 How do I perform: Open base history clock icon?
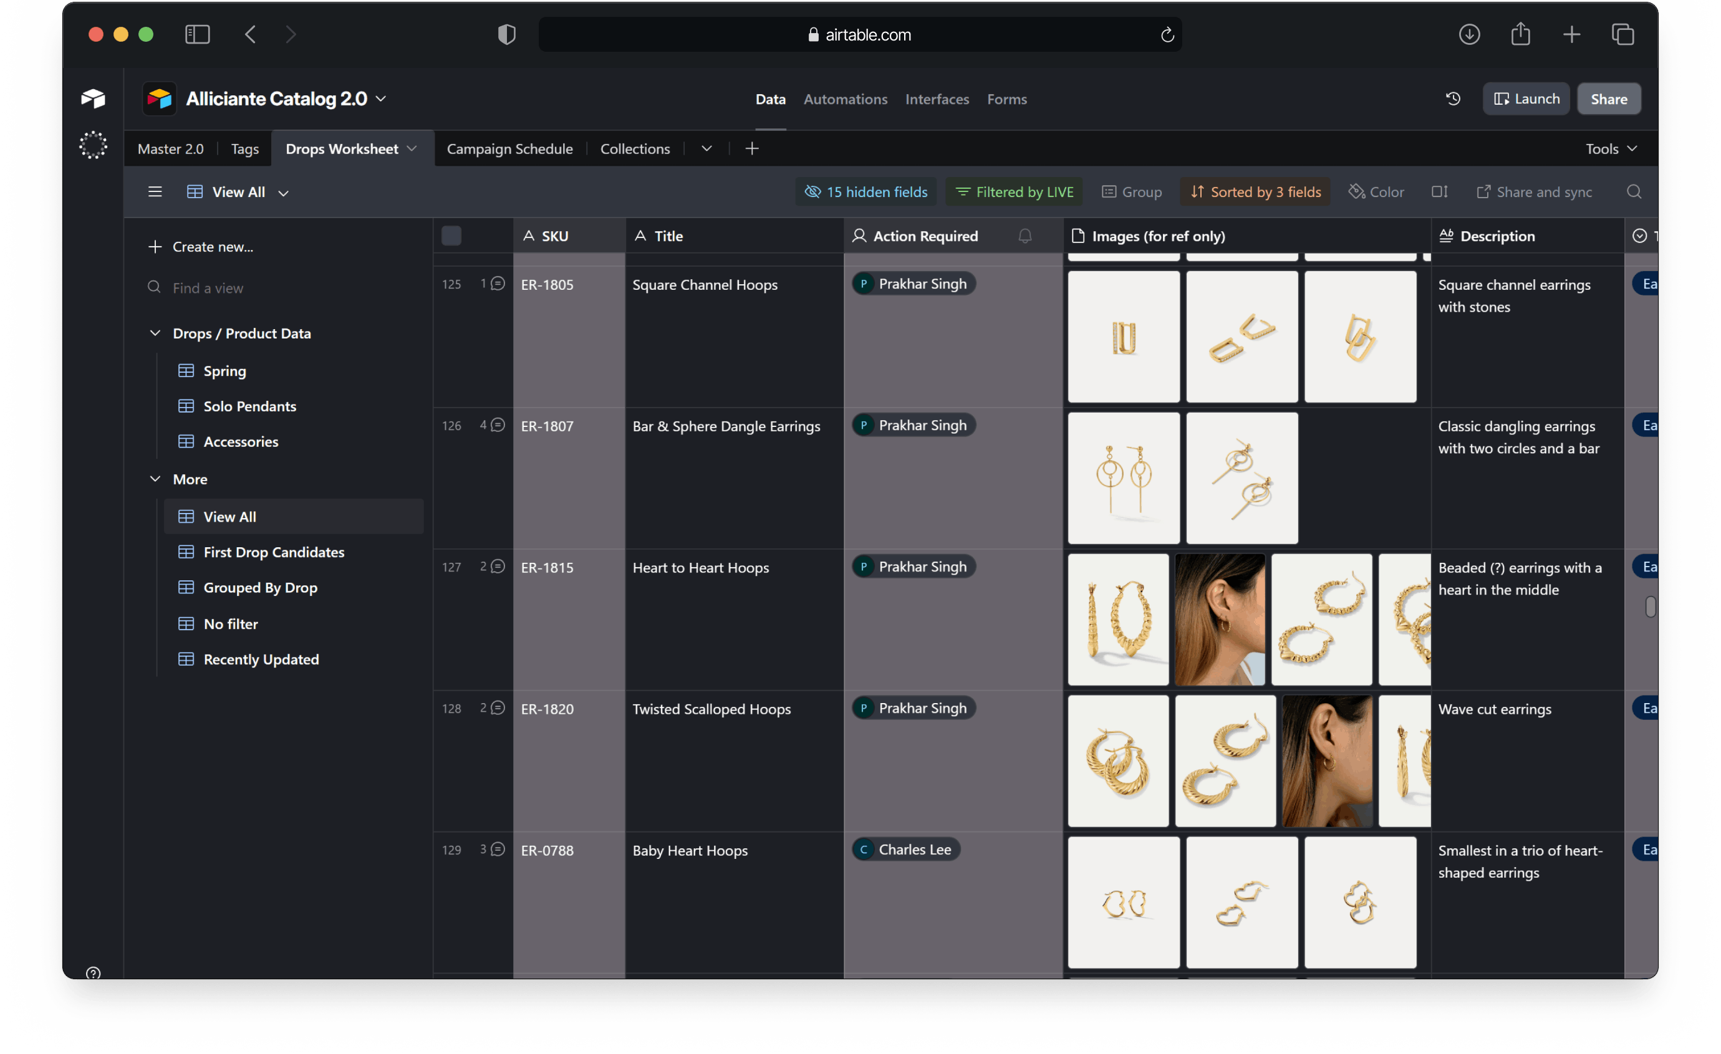[x=1453, y=98]
